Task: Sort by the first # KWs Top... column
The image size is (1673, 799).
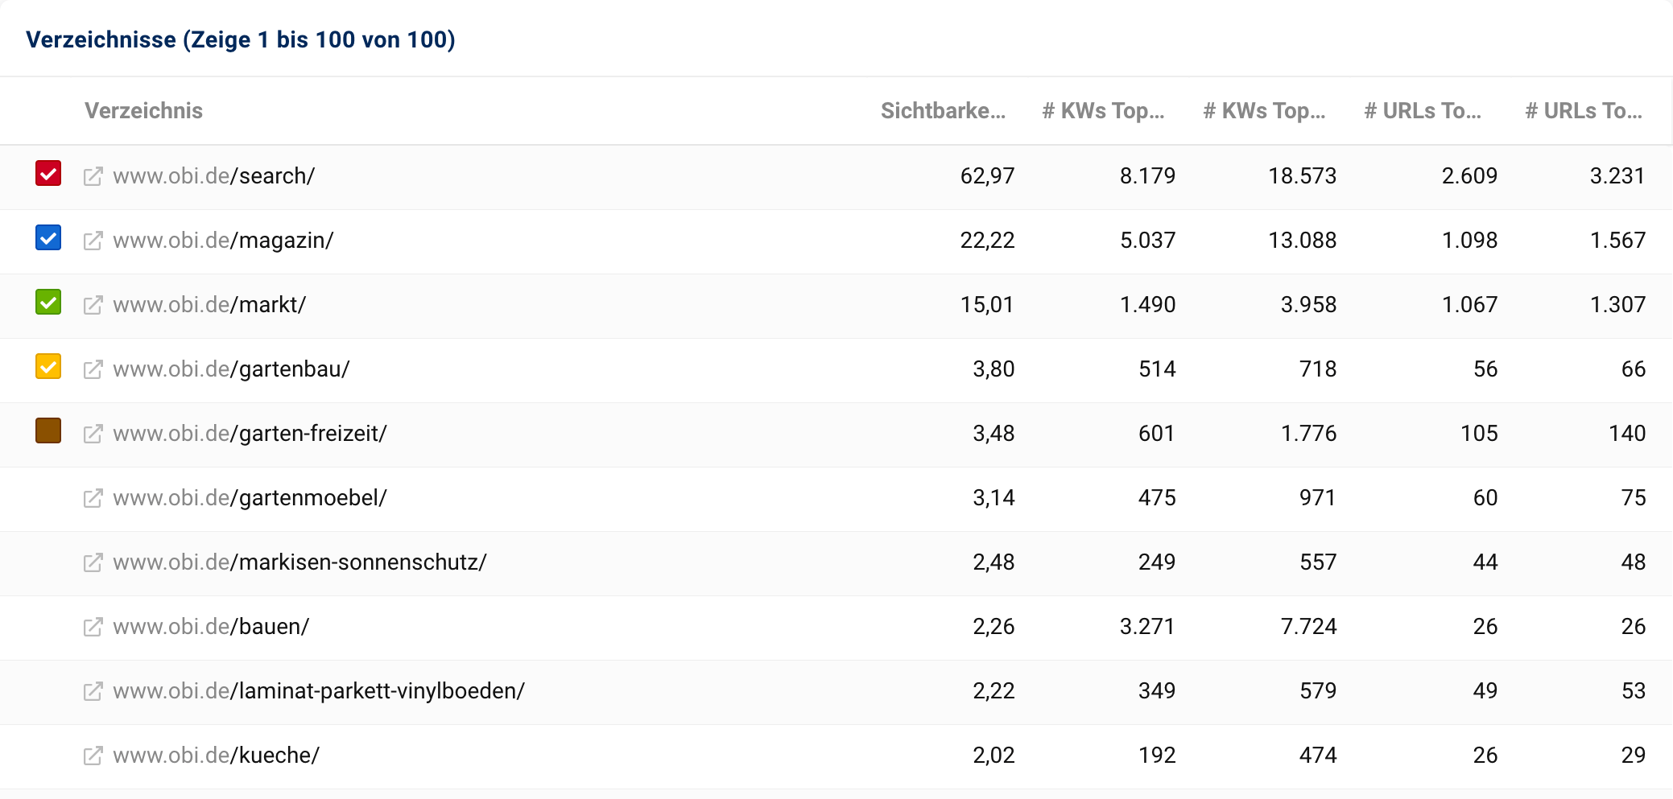Action: 1103,111
